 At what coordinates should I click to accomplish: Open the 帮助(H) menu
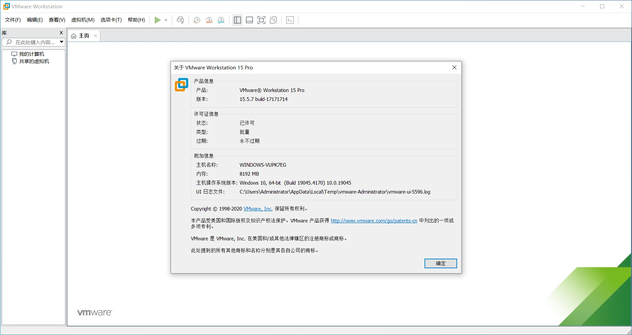point(136,20)
